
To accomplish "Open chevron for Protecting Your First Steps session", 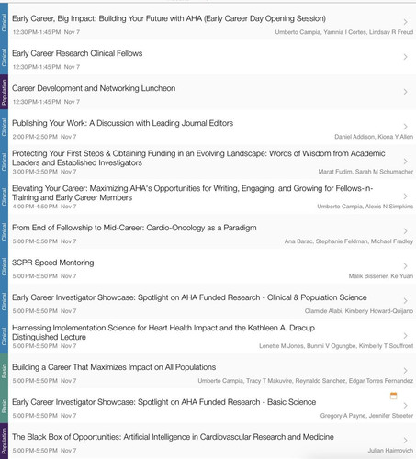I will (x=405, y=162).
